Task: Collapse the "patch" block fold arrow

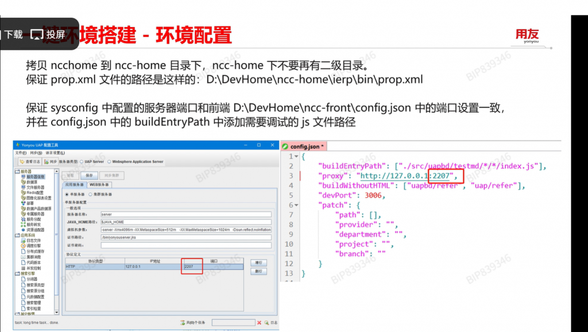Action: (296, 205)
